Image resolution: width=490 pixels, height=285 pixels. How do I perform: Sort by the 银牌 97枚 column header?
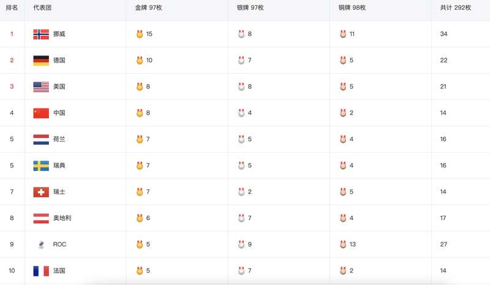[250, 7]
